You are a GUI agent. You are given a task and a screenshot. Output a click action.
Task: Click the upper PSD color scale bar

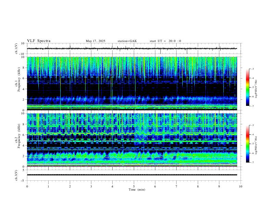(x=247, y=87)
